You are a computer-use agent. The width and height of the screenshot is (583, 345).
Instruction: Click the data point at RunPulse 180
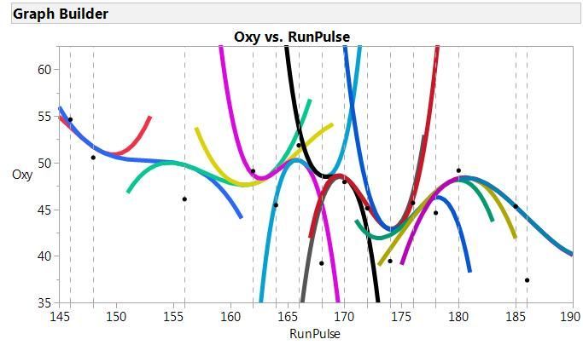tap(458, 170)
